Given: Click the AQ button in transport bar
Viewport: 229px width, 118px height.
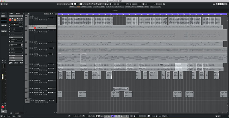Looking at the screenshot, I should (19, 116).
